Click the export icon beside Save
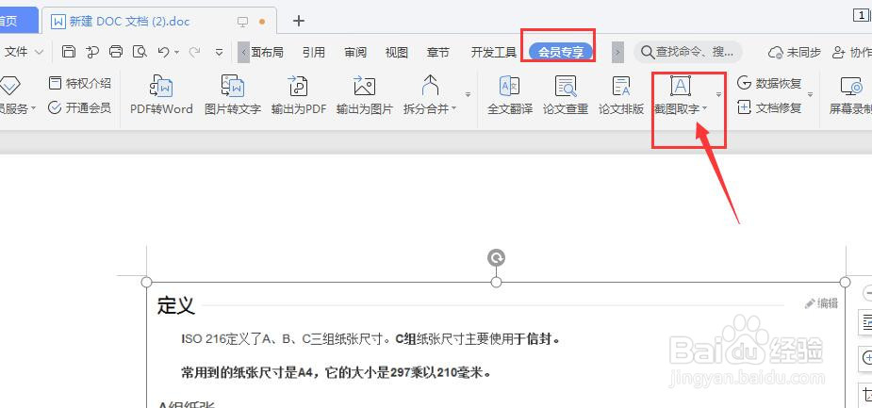This screenshot has height=408, width=872. pyautogui.click(x=92, y=52)
